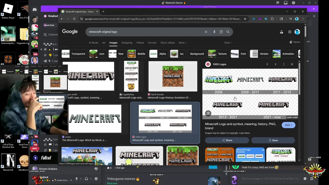The height and width of the screenshot is (185, 329).
Task: Open Discord inbox icon in title bar
Action: 286,3
